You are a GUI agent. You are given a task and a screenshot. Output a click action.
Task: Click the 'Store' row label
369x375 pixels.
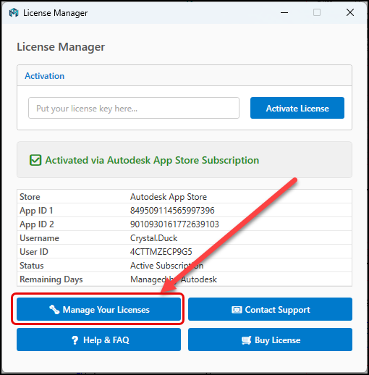(x=30, y=197)
